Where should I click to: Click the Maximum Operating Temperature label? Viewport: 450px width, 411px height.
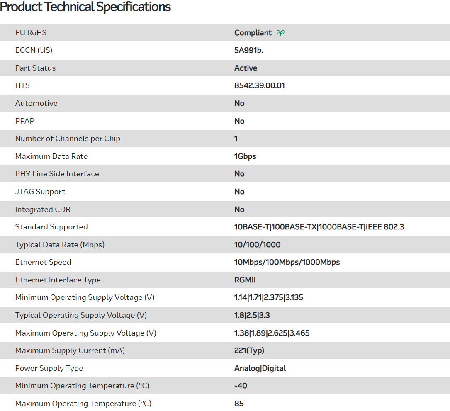83,404
